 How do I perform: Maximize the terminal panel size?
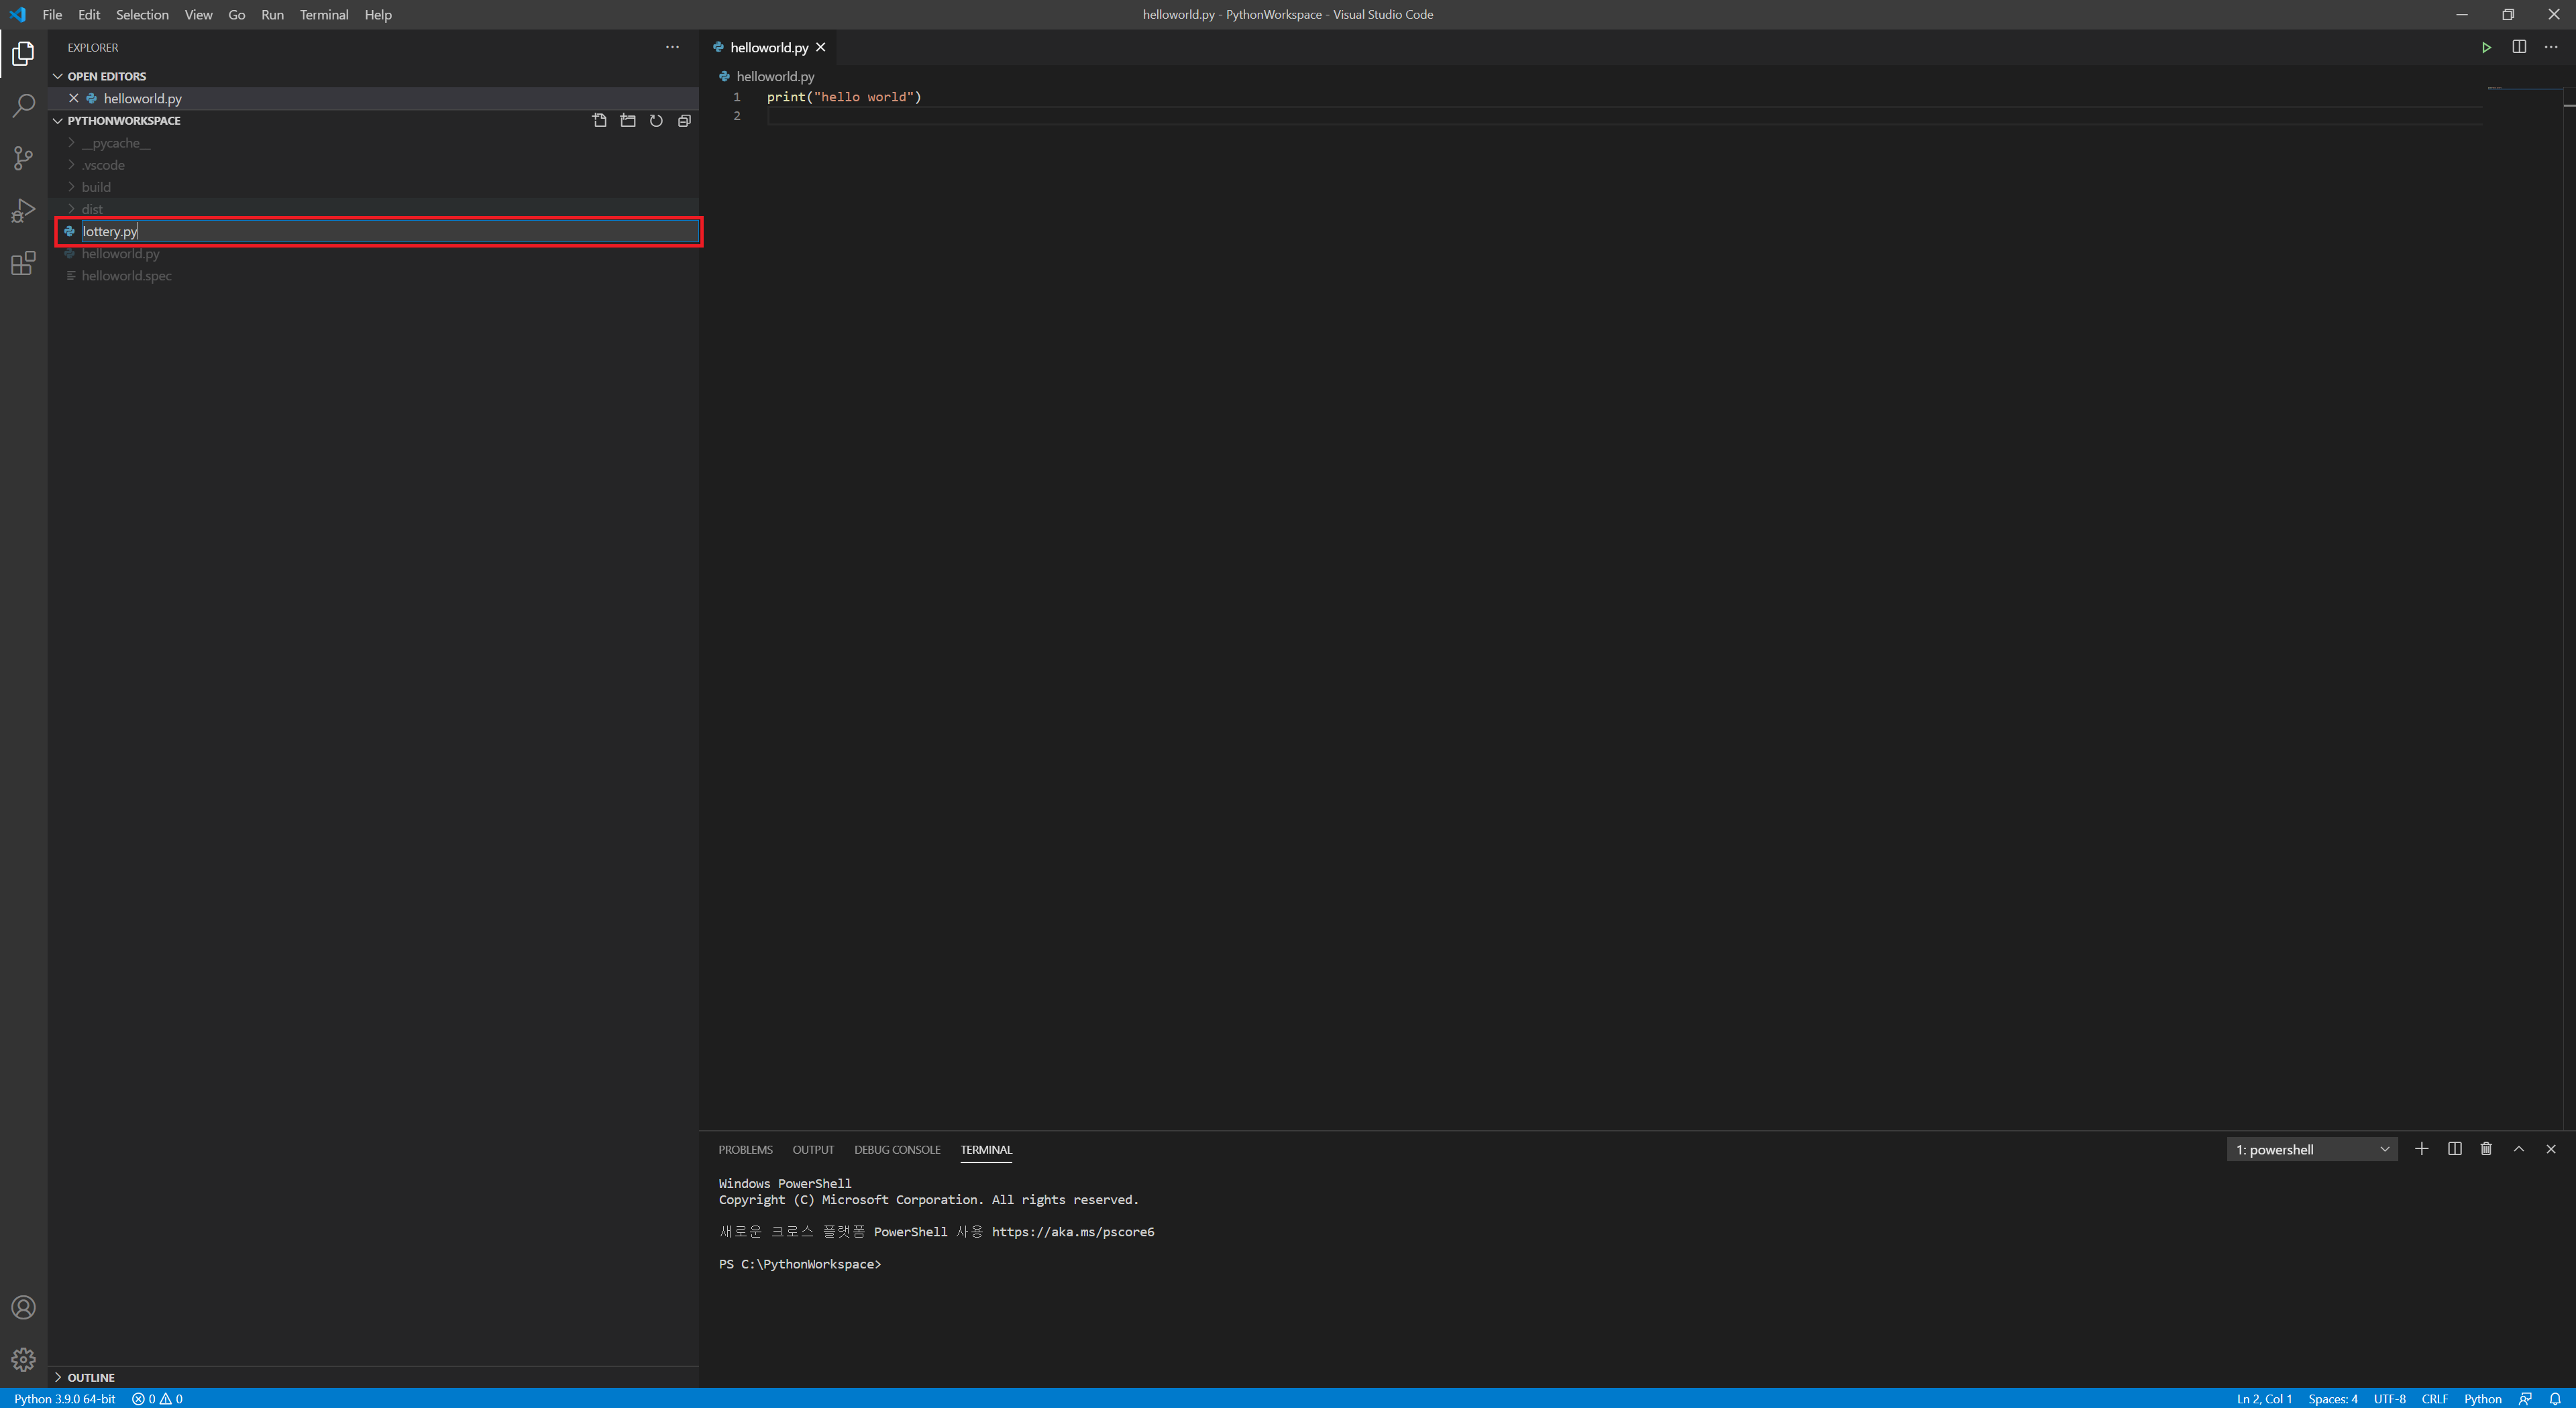click(2518, 1149)
